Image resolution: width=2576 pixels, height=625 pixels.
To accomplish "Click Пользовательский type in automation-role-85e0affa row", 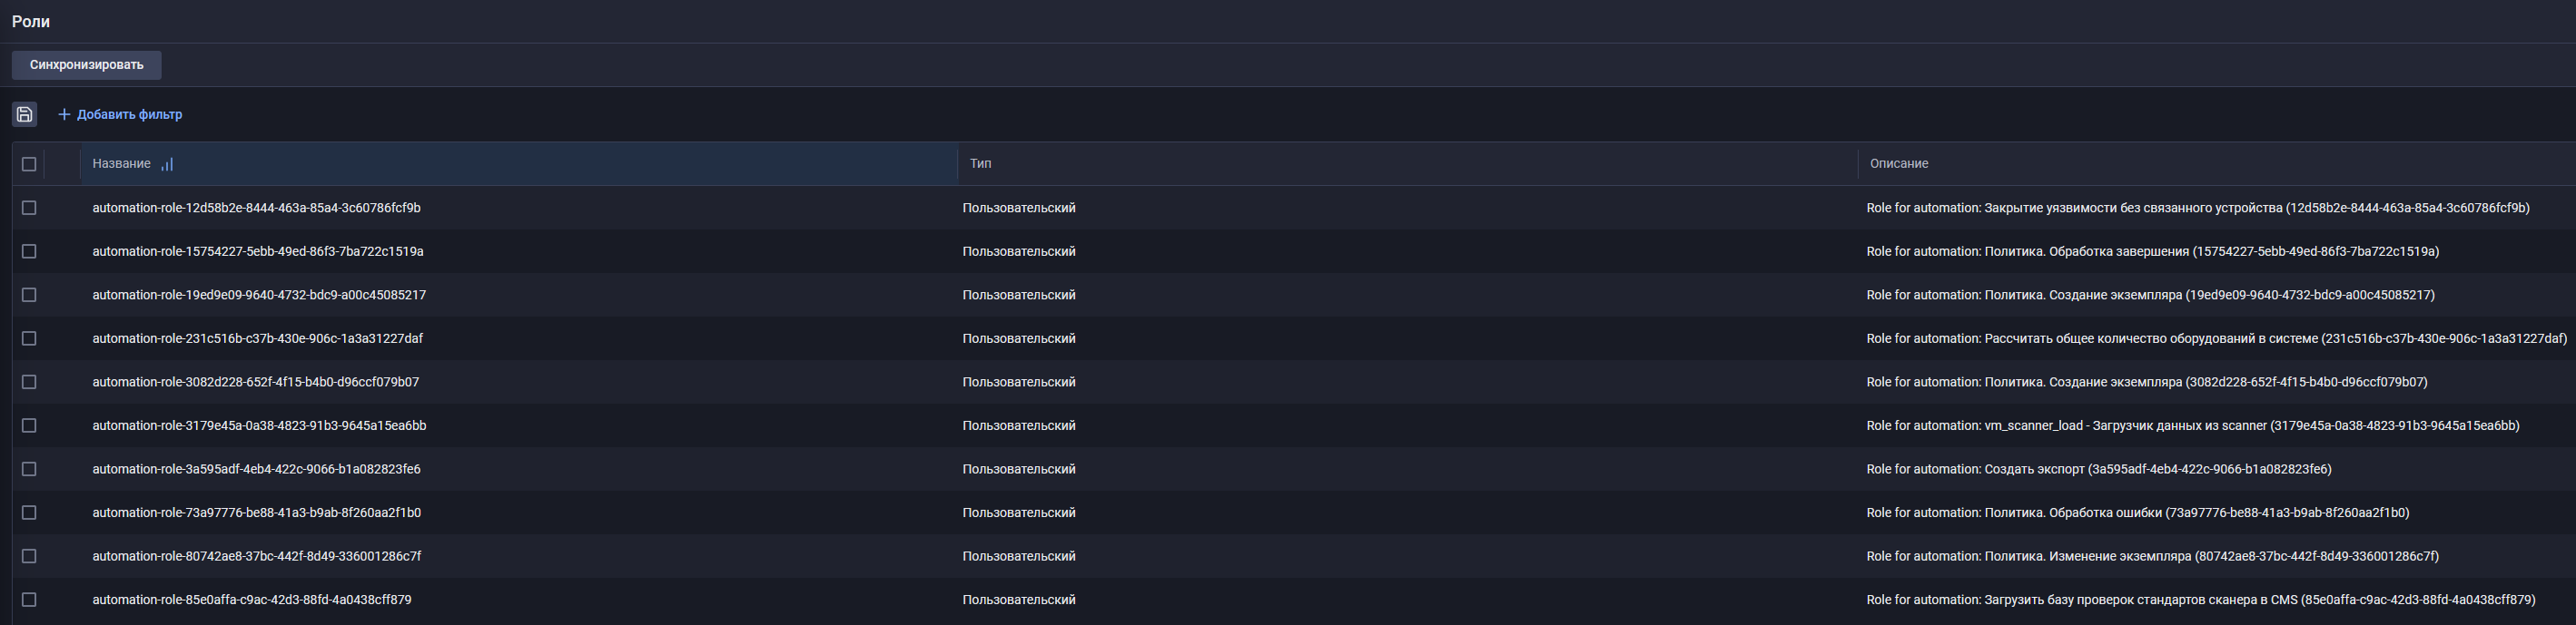I will pyautogui.click(x=1019, y=600).
